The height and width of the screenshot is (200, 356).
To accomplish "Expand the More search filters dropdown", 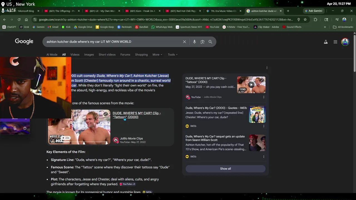I will tap(157, 54).
